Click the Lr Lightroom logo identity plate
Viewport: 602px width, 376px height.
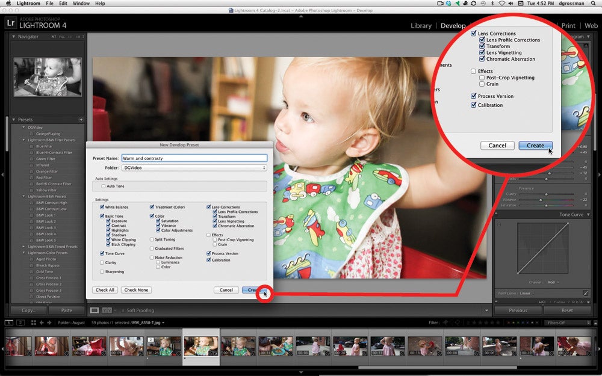point(11,23)
